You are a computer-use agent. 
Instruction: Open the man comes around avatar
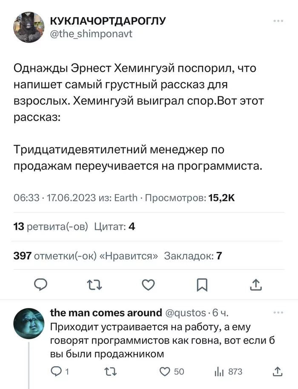29,323
